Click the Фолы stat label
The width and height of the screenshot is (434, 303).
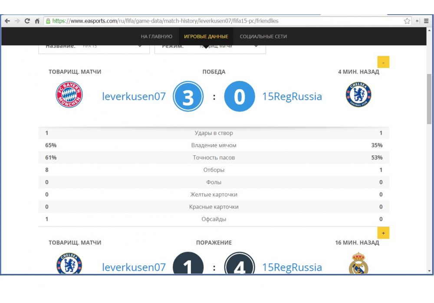[214, 182]
